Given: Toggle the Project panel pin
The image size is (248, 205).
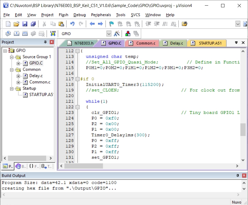Looking at the screenshot, I should pyautogui.click(x=45, y=42).
